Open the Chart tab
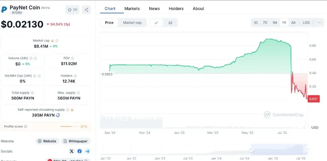Image resolution: width=327 pixels, height=161 pixels. pyautogui.click(x=110, y=9)
